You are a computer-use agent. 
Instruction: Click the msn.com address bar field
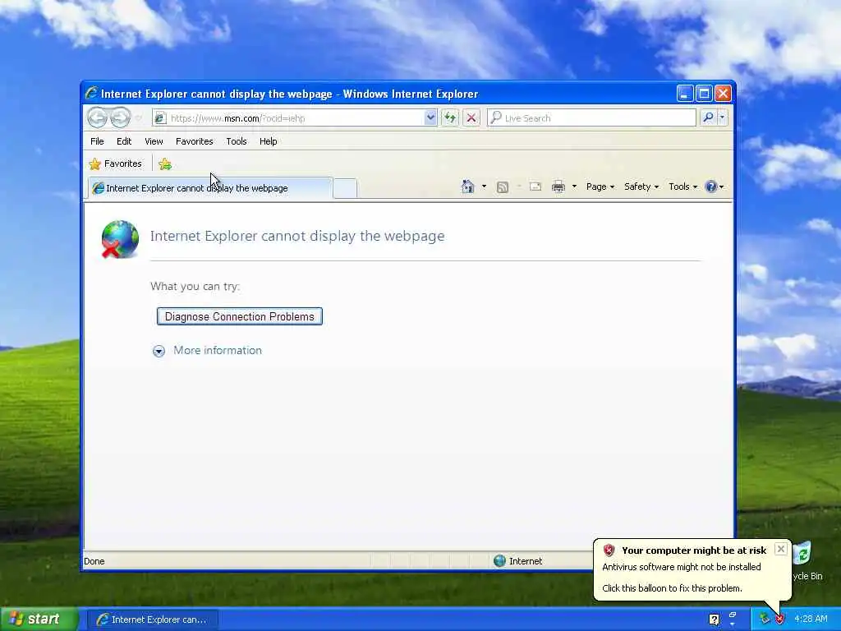pos(295,118)
